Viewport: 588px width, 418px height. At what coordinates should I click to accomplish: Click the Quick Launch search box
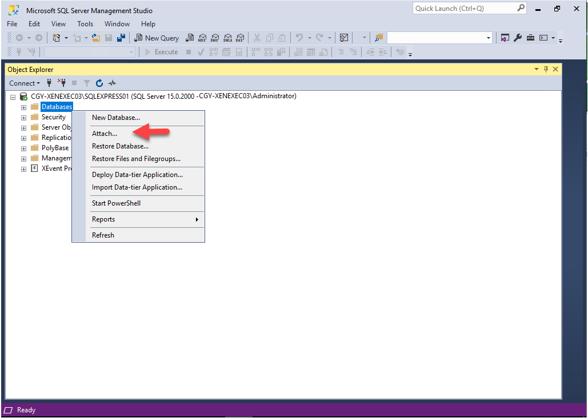tap(464, 9)
